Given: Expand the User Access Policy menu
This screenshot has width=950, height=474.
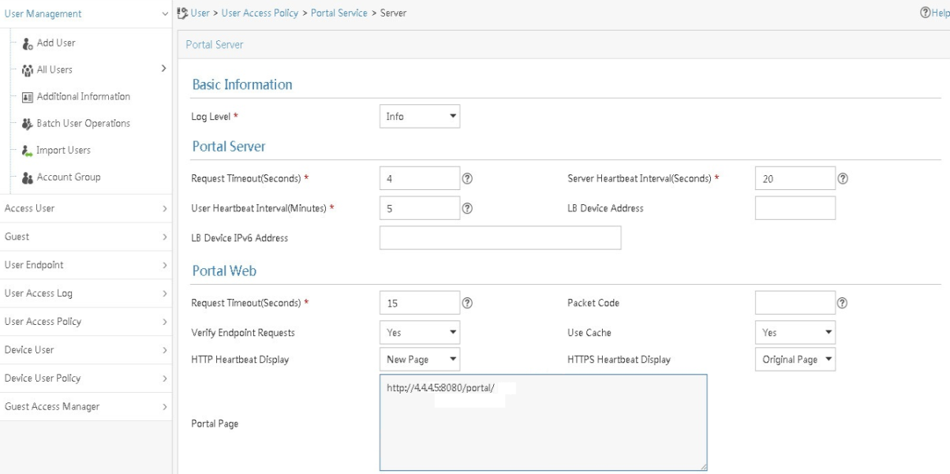Looking at the screenshot, I should pos(164,322).
